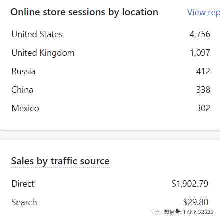Click the Russia location label
The width and height of the screenshot is (220, 221).
point(23,71)
